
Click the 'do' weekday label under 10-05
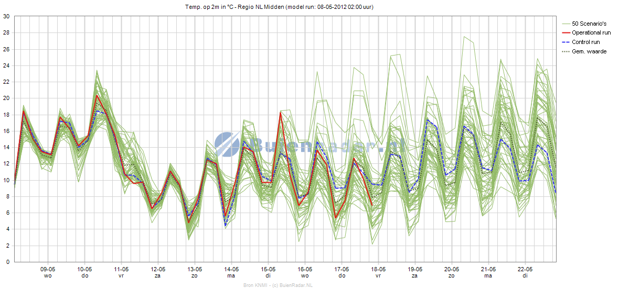[84, 276]
